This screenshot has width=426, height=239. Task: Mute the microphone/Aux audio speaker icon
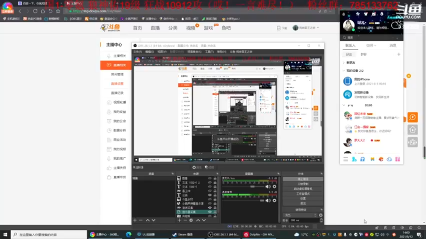pos(268,186)
